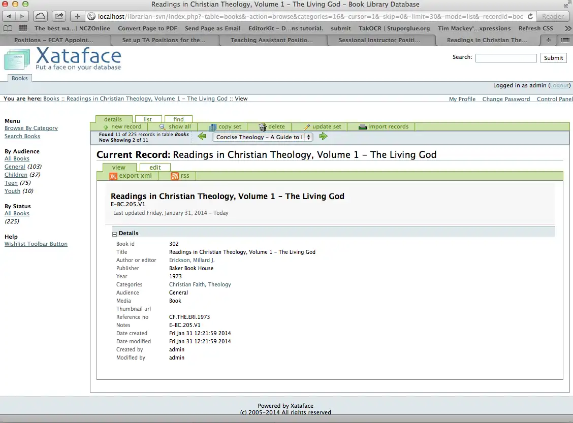
Task: Click the Reader button
Action: click(553, 16)
